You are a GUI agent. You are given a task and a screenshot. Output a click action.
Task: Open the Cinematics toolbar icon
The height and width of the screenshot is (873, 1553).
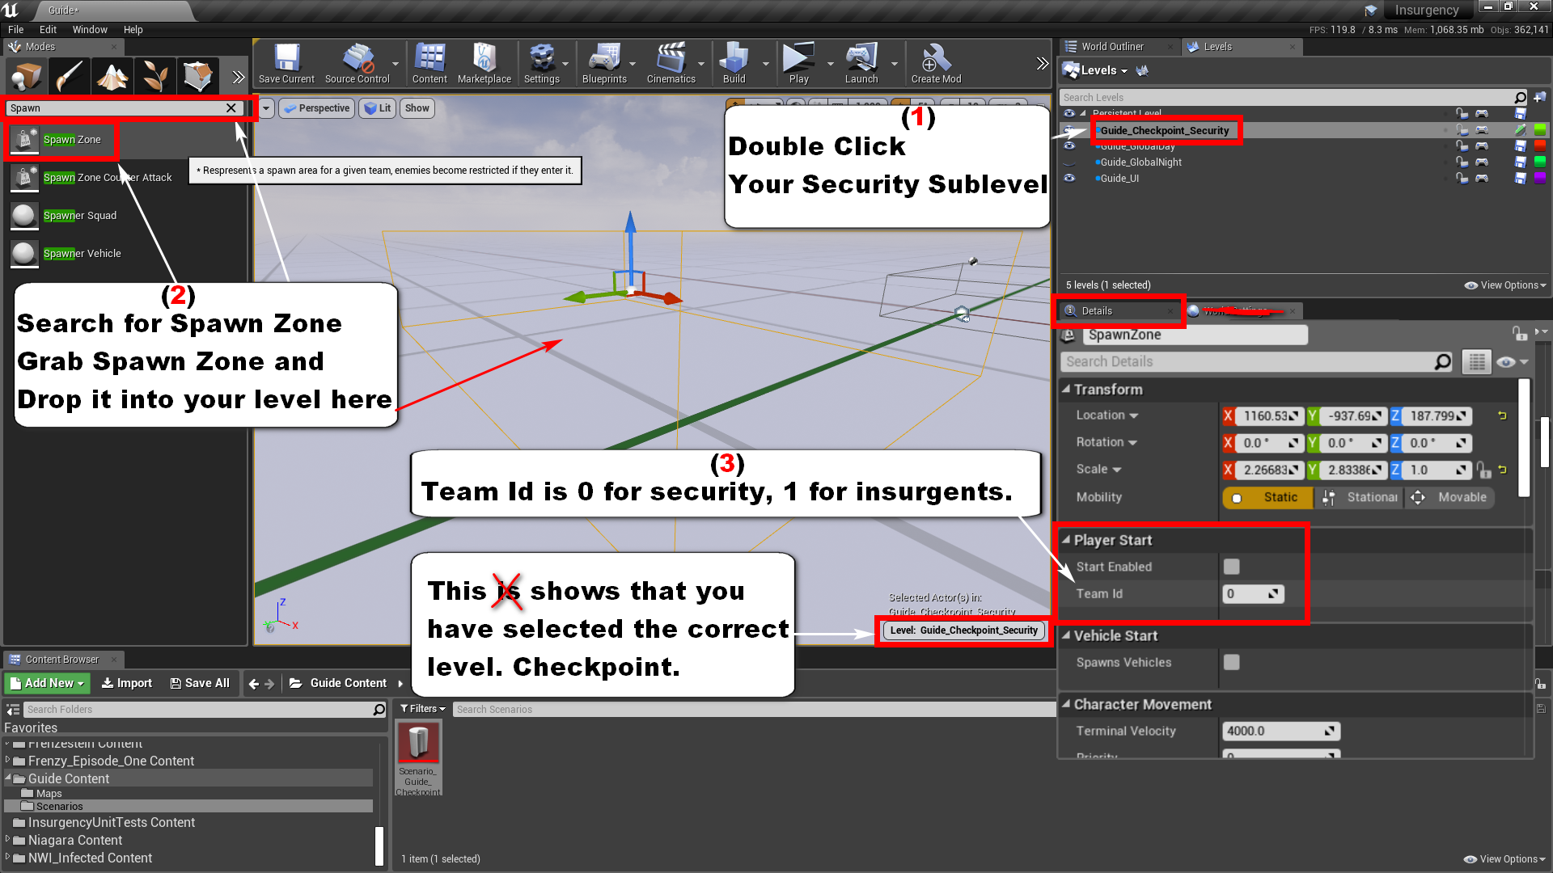click(671, 64)
